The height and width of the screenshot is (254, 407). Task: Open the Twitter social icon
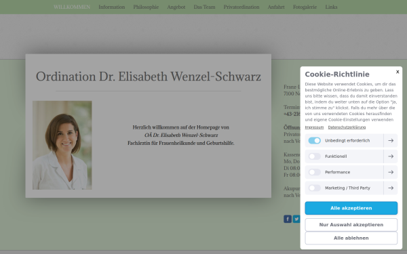(x=296, y=219)
